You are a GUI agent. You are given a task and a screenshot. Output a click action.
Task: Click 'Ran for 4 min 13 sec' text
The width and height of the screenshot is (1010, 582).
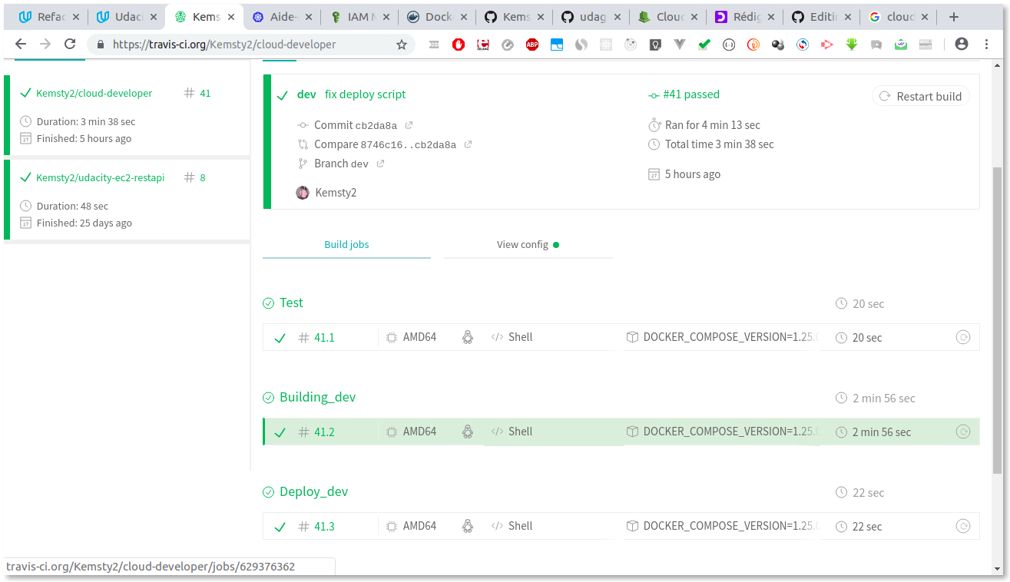tap(713, 125)
